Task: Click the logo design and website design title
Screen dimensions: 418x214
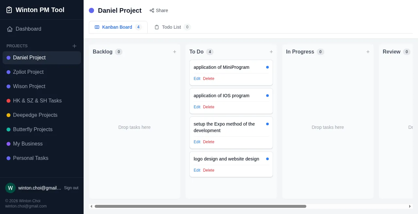Action: (x=226, y=159)
